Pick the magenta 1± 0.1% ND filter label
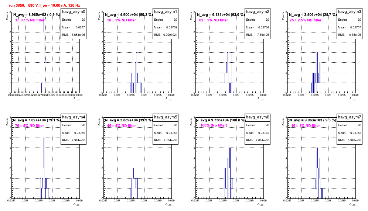 coord(30,20)
